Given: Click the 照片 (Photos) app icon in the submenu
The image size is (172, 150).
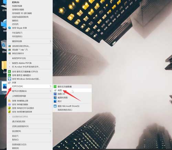Looking at the screenshot, I should [x=55, y=101].
